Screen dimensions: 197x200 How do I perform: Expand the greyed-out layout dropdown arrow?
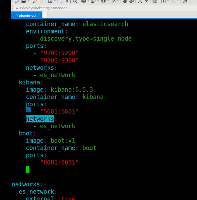pos(178,1)
